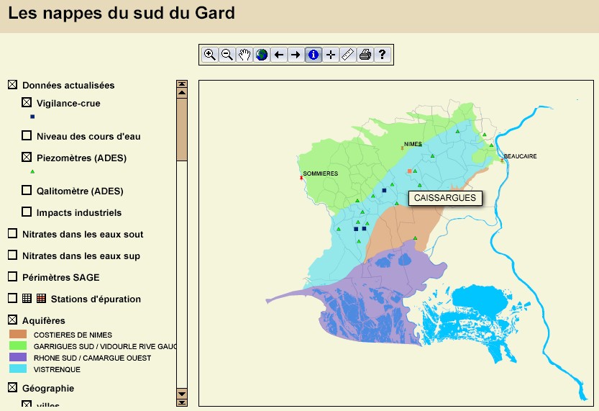Click the layer list scroll down arrow
This screenshot has height=411, width=599.
tap(182, 402)
